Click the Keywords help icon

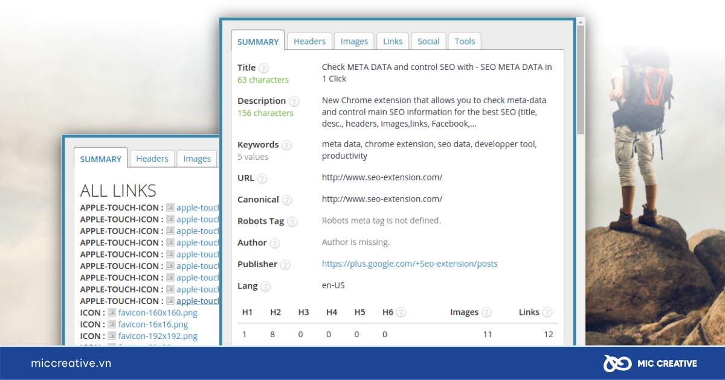pyautogui.click(x=288, y=145)
